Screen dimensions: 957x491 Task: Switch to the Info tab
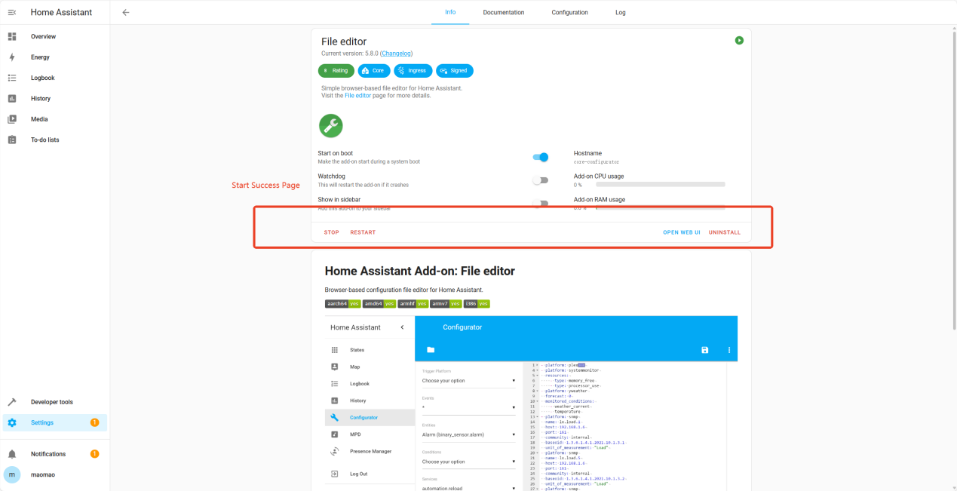pos(450,12)
